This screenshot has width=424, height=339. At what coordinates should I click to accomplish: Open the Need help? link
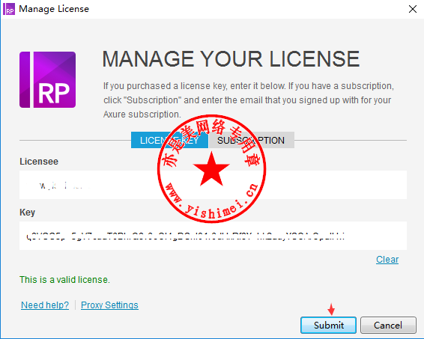(x=45, y=305)
